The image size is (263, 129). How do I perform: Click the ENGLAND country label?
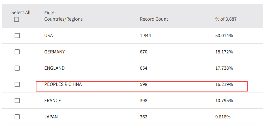(55, 68)
